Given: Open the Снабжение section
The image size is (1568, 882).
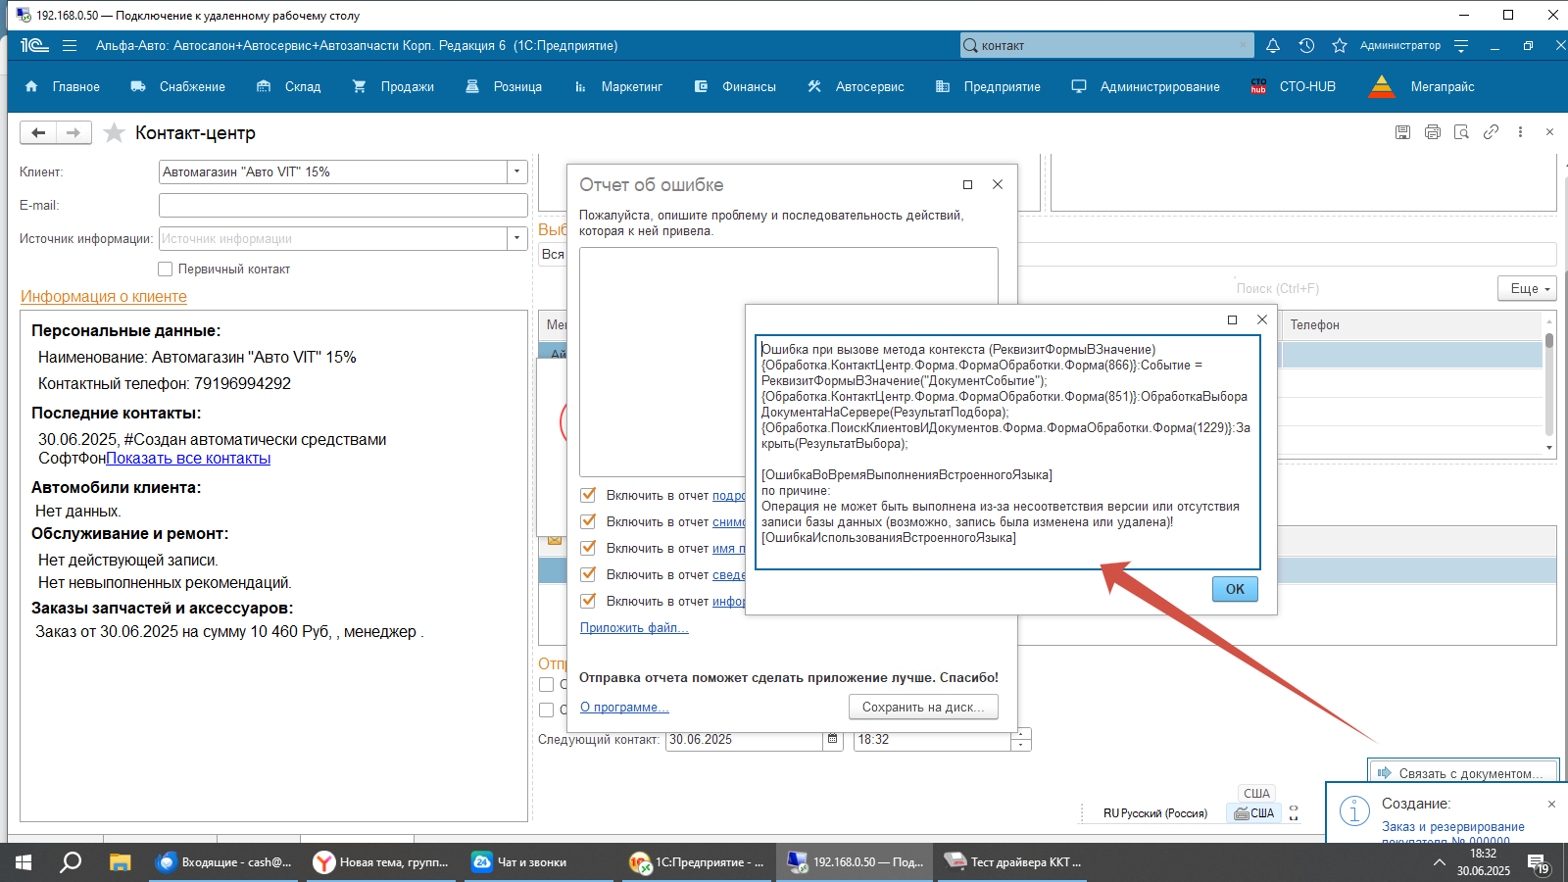Looking at the screenshot, I should (x=177, y=86).
